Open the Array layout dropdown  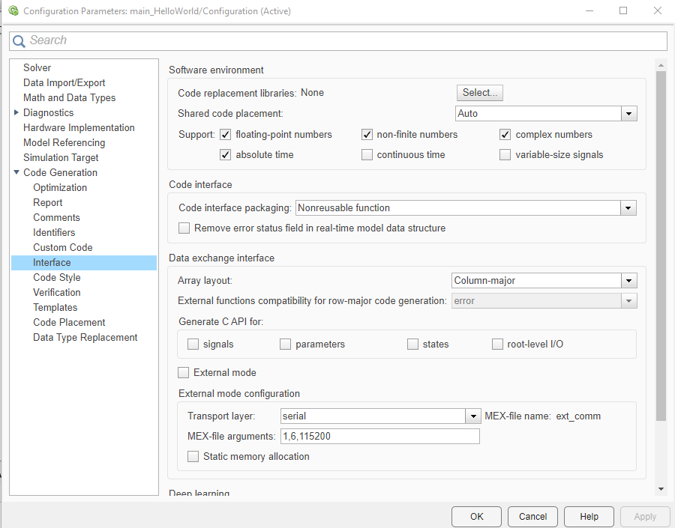628,279
